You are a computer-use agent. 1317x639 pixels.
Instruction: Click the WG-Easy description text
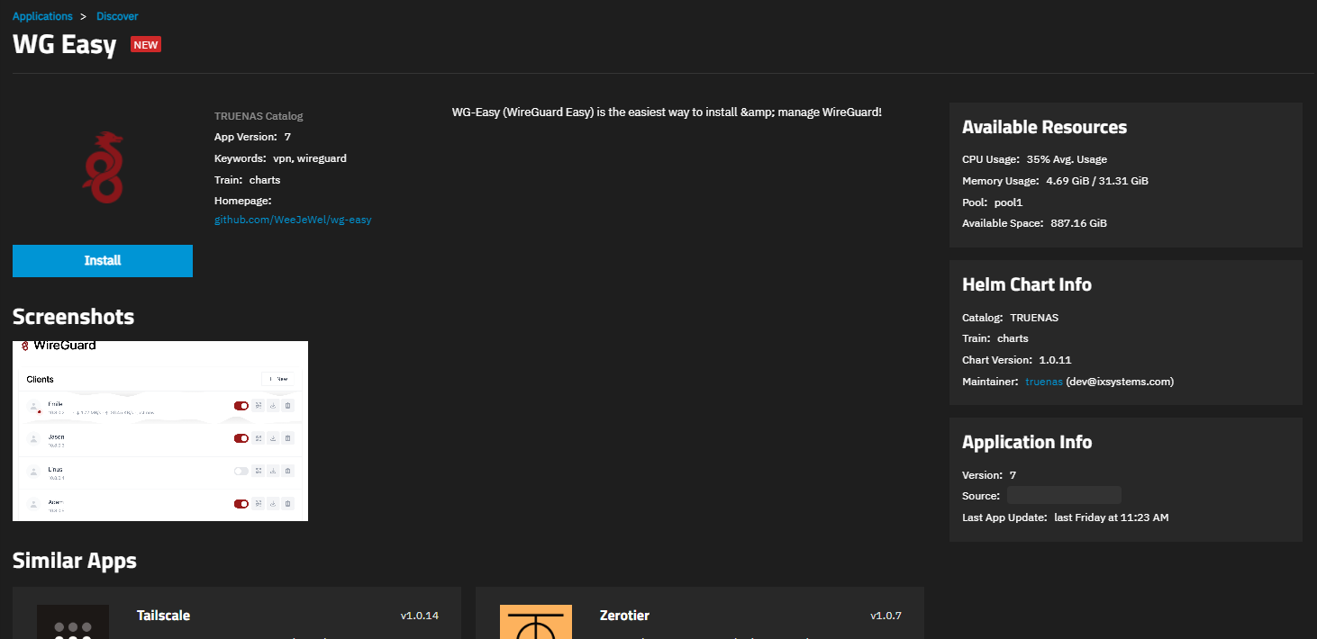pos(667,112)
